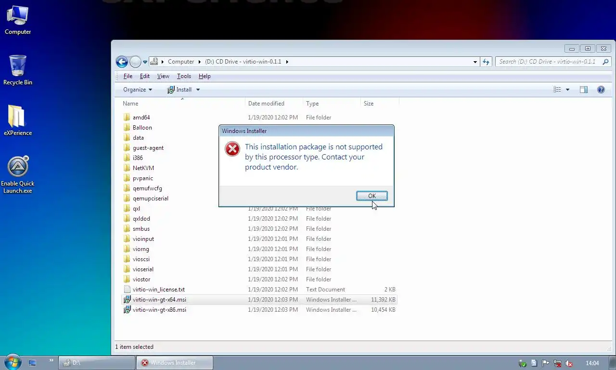Screen dimensions: 616x370
Task: Open the Computer desktop icon
Action: 18,20
